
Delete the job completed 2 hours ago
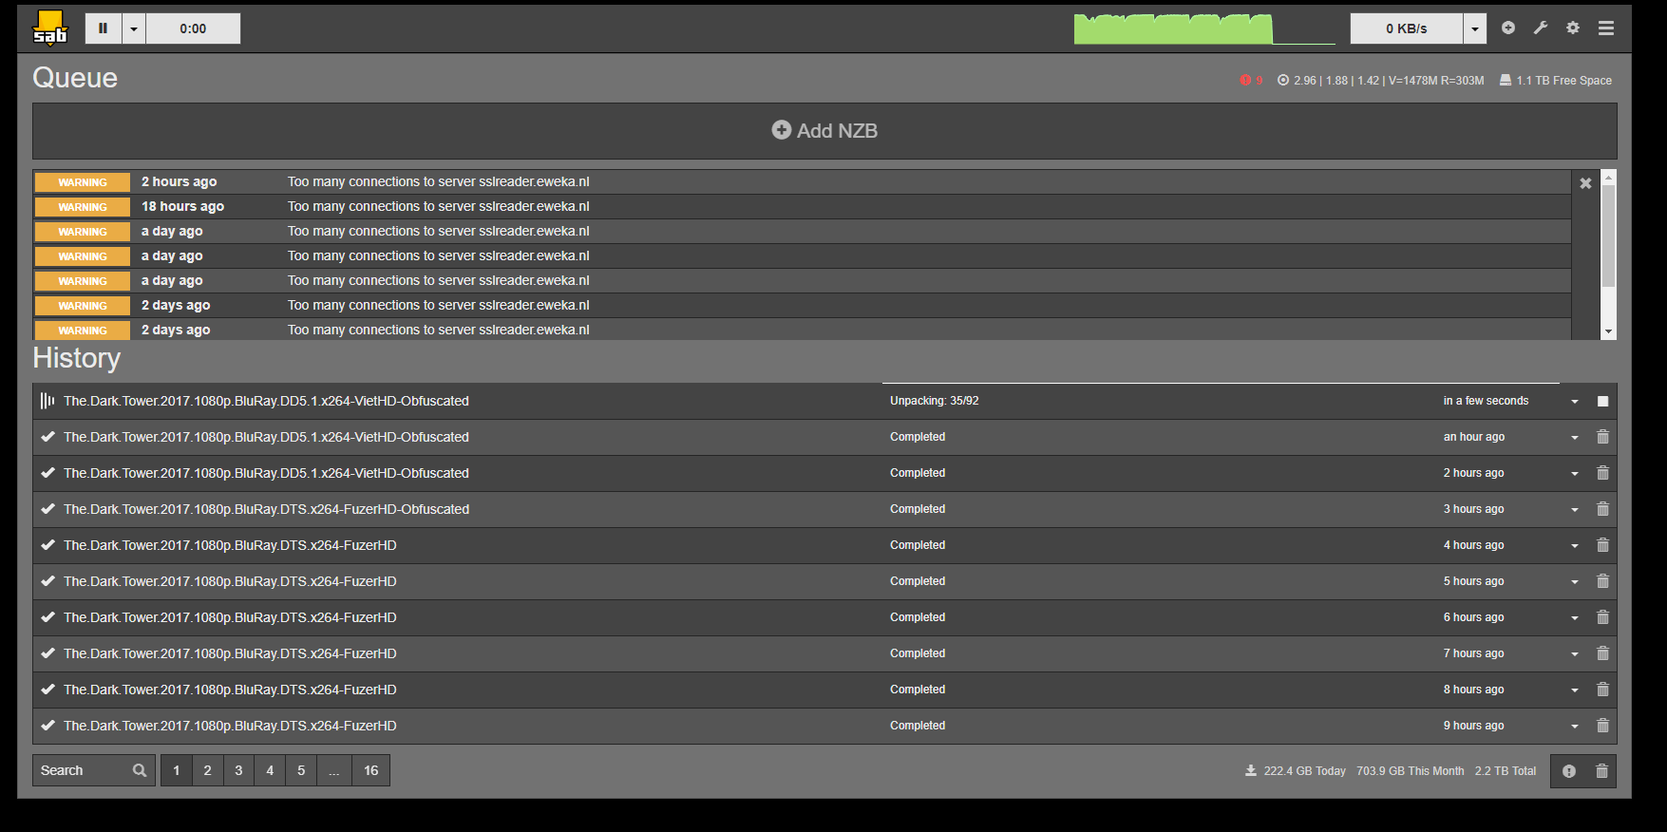[1602, 473]
